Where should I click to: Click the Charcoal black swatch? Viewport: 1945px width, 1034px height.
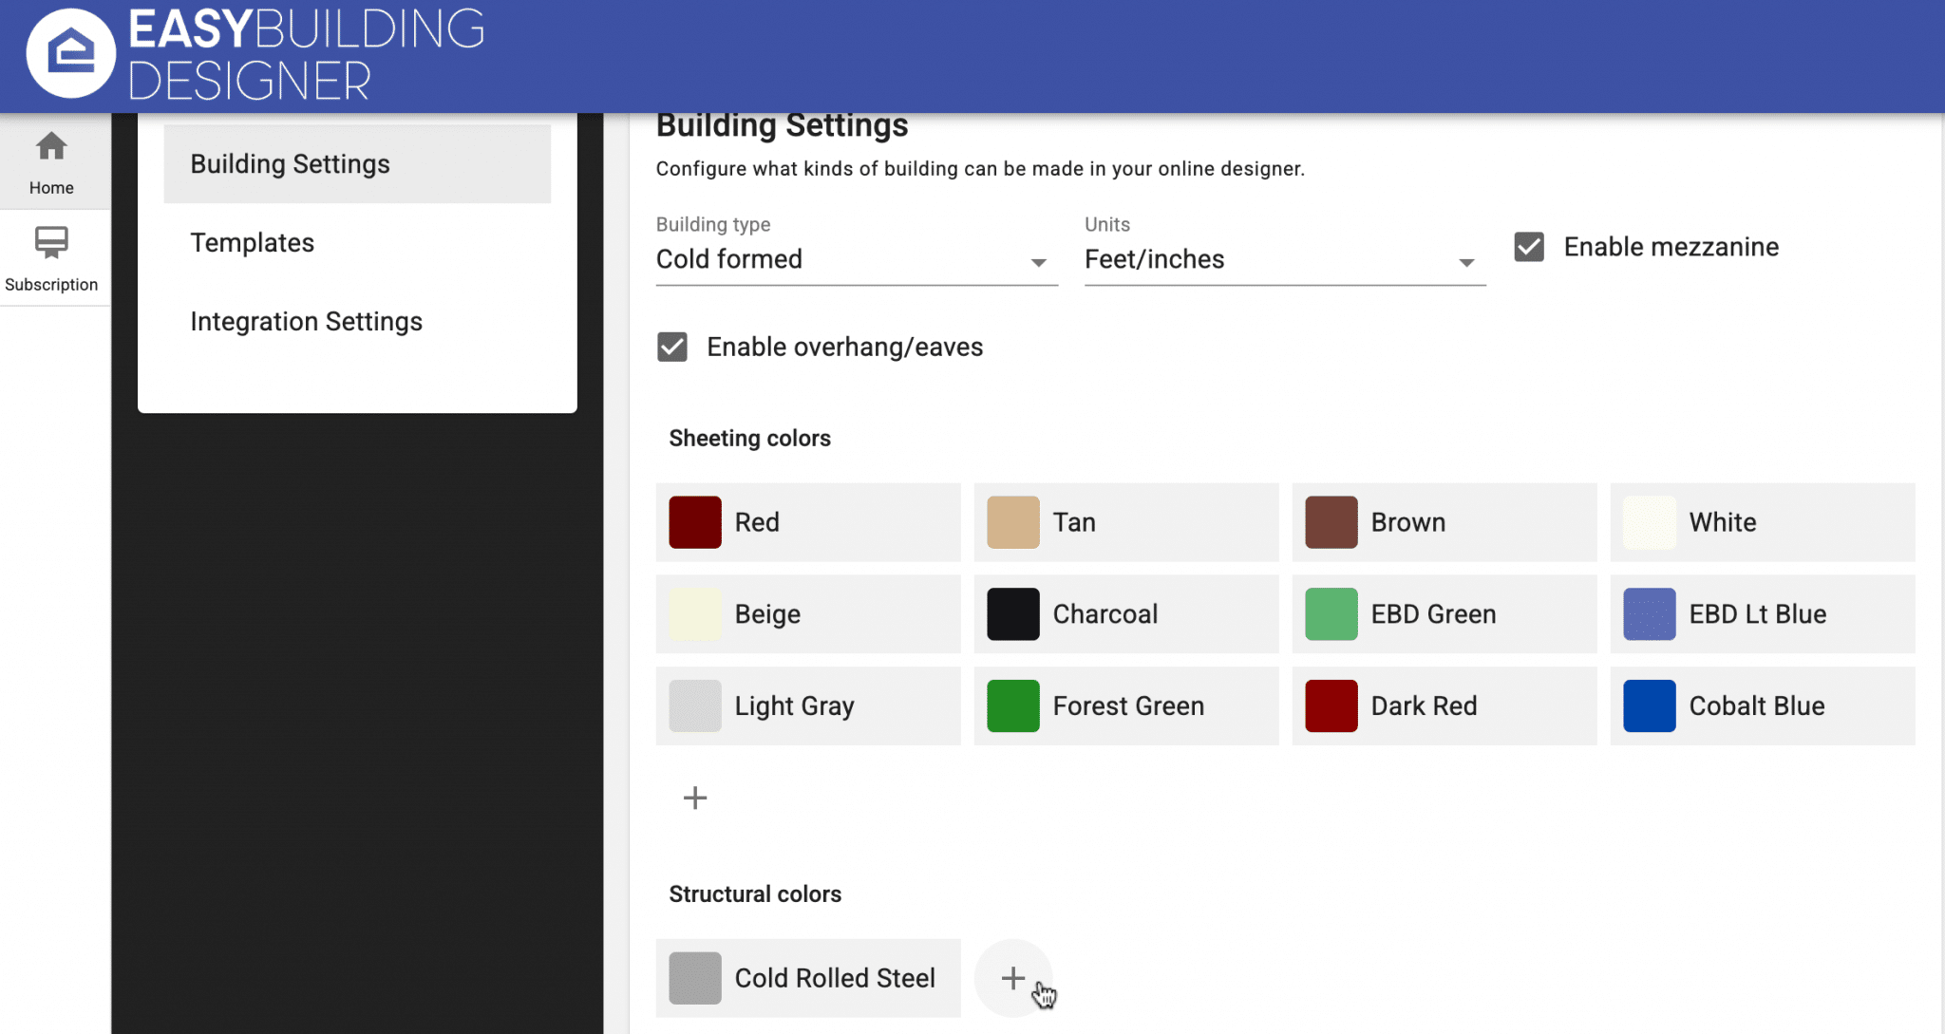(1013, 614)
